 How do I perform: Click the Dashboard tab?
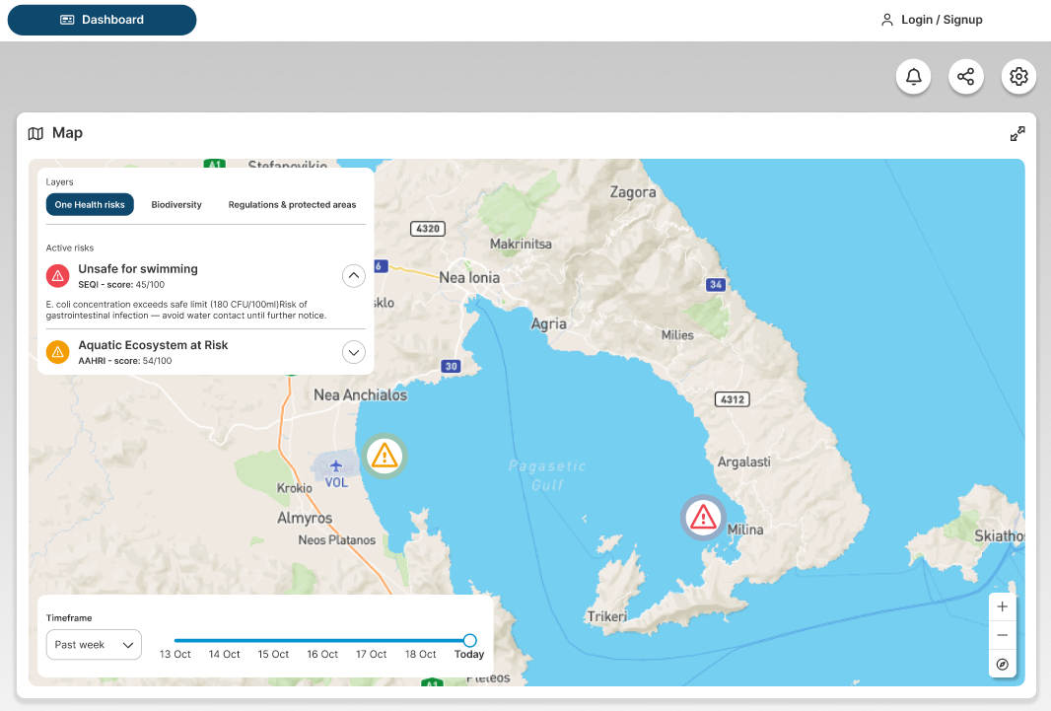102,20
